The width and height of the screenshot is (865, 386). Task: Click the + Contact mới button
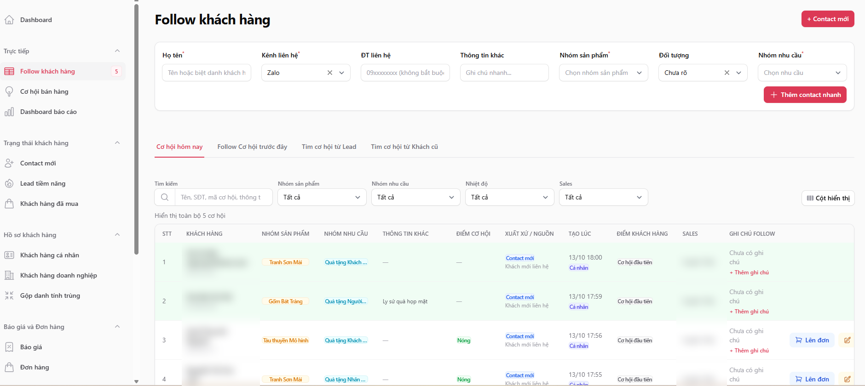828,19
